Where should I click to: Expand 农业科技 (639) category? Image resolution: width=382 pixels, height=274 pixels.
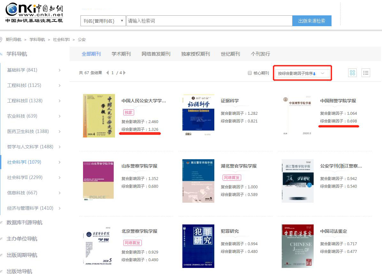click(59, 116)
